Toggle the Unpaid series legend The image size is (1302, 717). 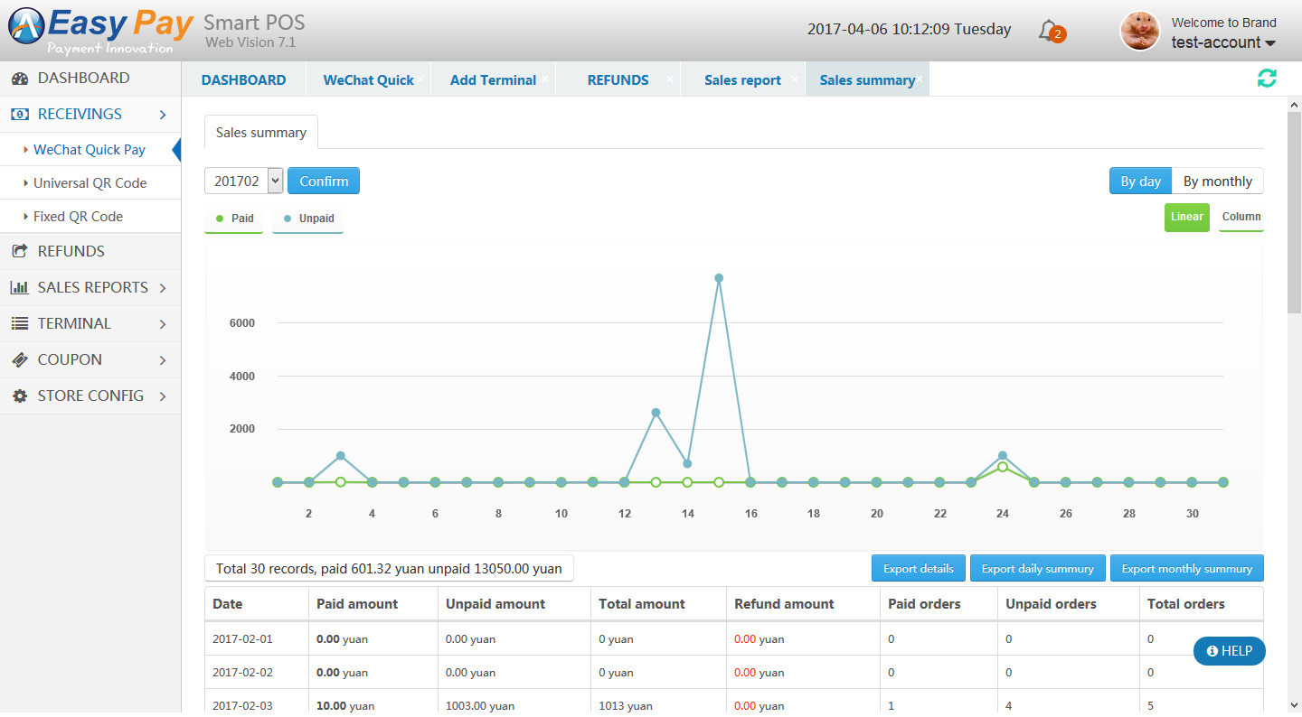(307, 219)
